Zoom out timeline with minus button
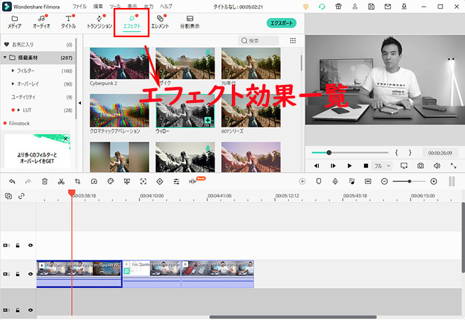Screen dimensions: 465x320 point(385,181)
